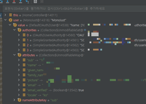146x104 pixels.
Task: Expand the "email" attribute entry
Action: click(19, 85)
